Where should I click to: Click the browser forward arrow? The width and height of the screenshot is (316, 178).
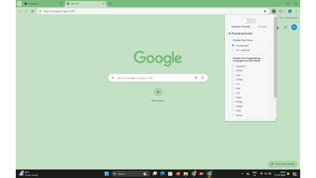click(x=26, y=11)
